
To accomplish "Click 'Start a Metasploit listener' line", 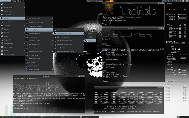I will [x=116, y=76].
